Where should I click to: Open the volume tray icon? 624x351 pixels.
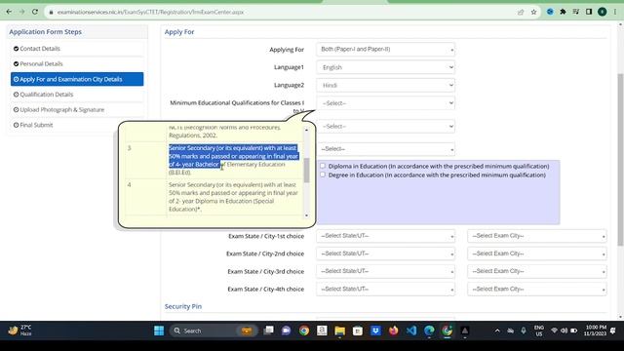point(564,331)
